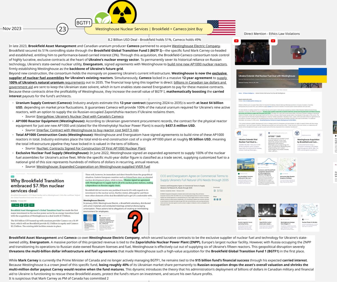Viewport: 337px width, 282px height.
Task: Click YouTube icon on the press conference video
Action: (x=236, y=41)
